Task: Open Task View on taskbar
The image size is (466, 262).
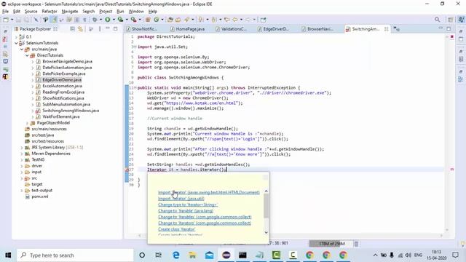Action: click(159, 255)
